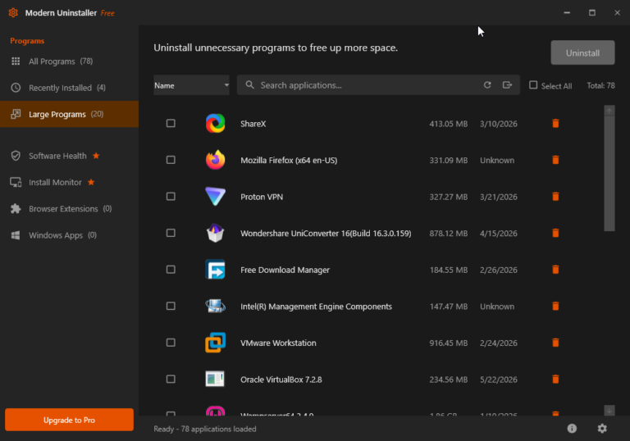Check the Wondershare UniConverter checkbox
This screenshot has height=441, width=630.
(171, 233)
